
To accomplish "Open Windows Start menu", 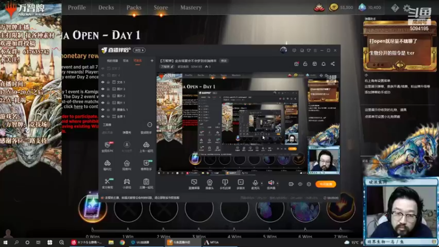I will click(x=5, y=242).
